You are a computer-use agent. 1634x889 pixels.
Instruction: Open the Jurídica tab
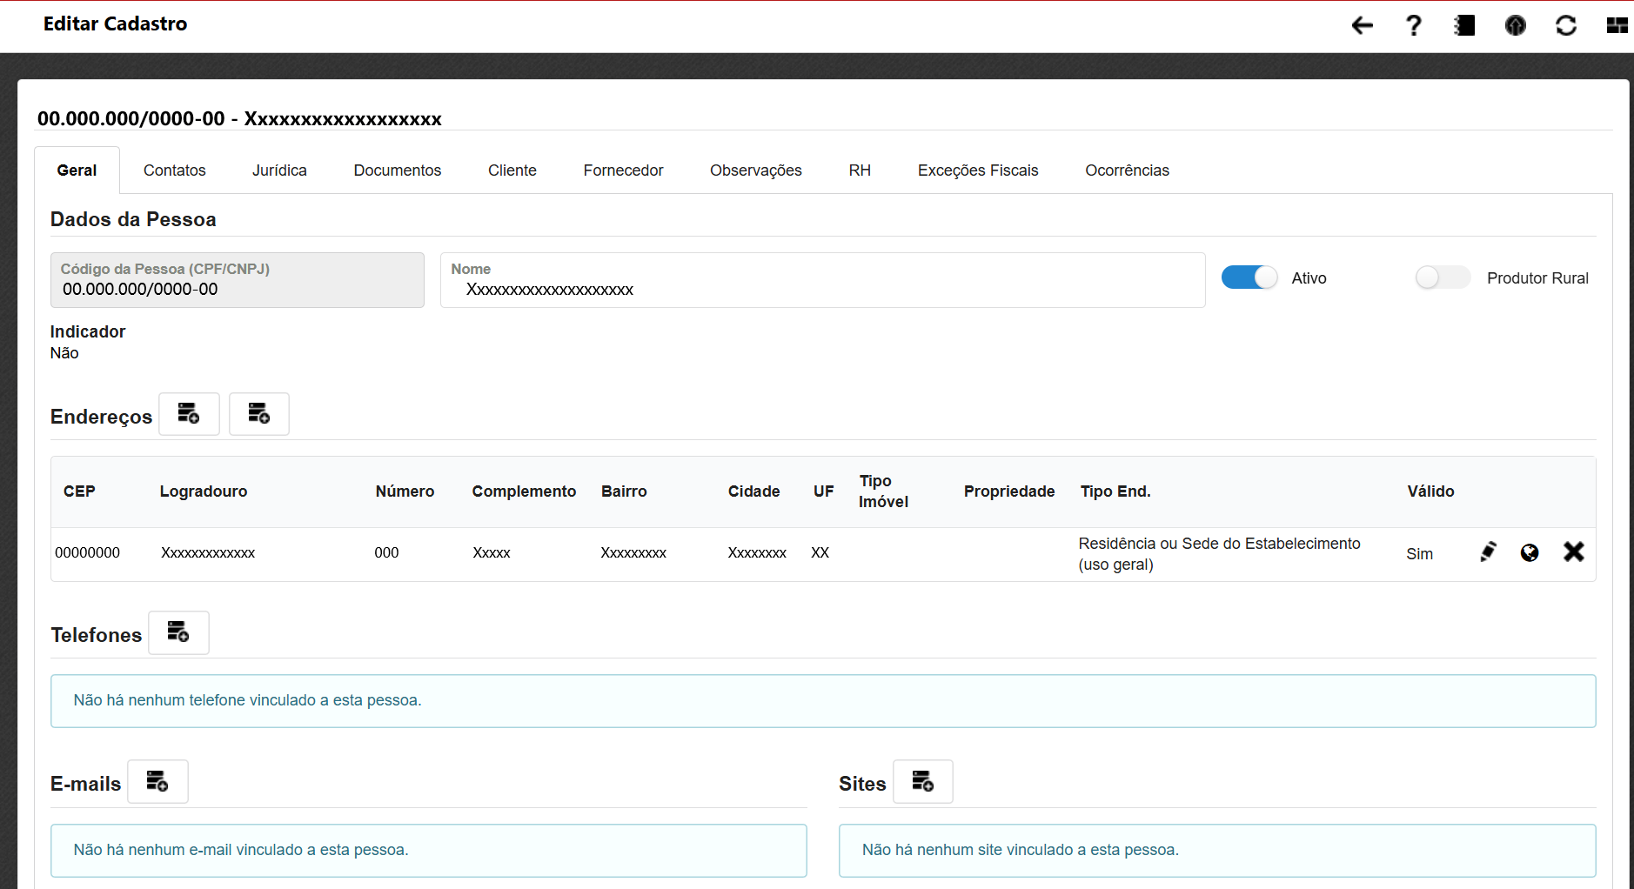pyautogui.click(x=279, y=170)
